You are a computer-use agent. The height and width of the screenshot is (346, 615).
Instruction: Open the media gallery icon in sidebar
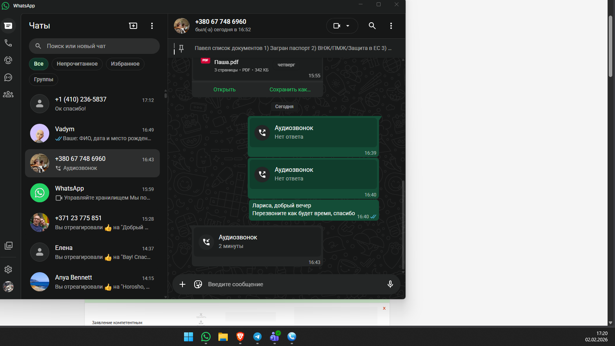[8, 245]
